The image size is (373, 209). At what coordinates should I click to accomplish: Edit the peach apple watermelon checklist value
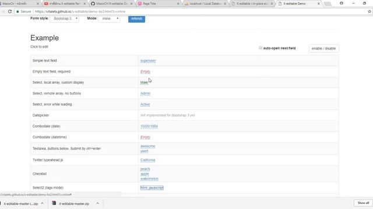[x=149, y=174]
